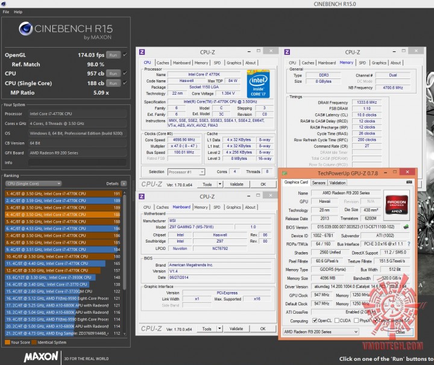This screenshot has height=365, width=434.
Task: Run the OpenGL benchmark
Action: click(x=113, y=55)
